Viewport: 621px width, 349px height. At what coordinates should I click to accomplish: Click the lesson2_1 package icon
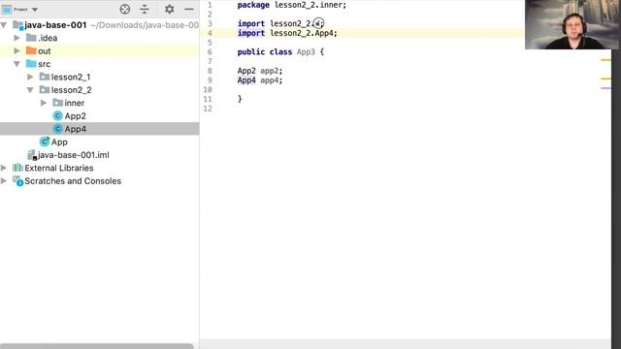[45, 77]
